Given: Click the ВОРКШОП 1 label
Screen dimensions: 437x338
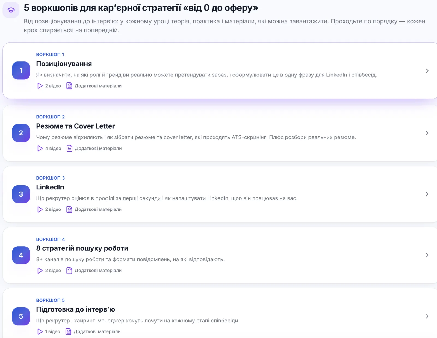Looking at the screenshot, I should pos(50,54).
